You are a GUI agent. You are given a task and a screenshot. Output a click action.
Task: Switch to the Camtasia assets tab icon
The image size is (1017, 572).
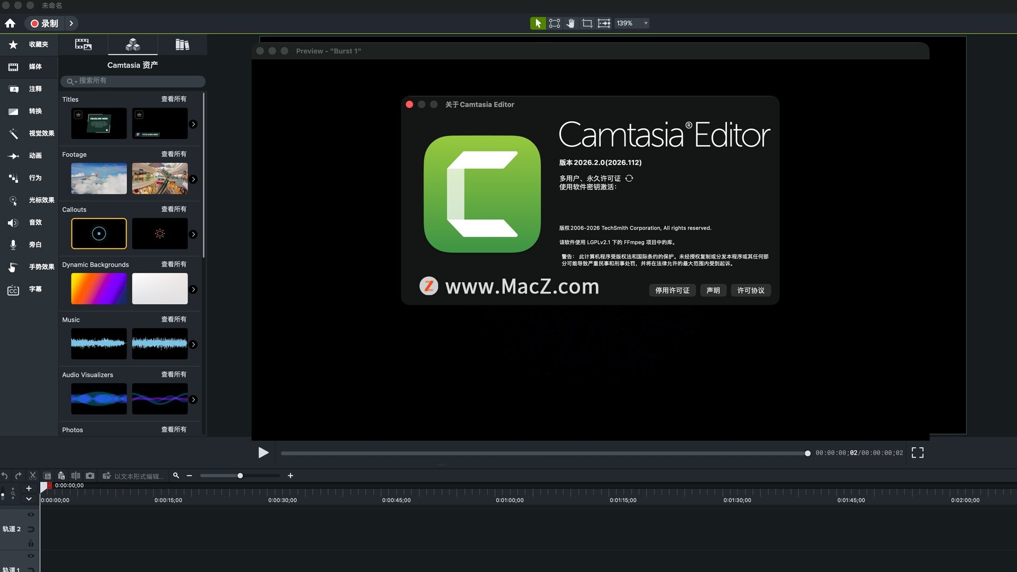pyautogui.click(x=132, y=44)
